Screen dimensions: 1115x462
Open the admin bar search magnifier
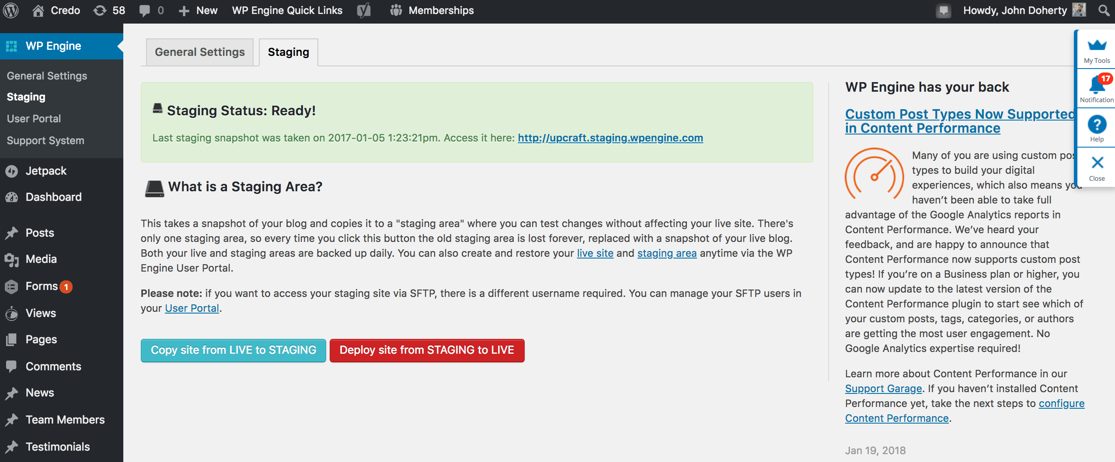pyautogui.click(x=1104, y=10)
